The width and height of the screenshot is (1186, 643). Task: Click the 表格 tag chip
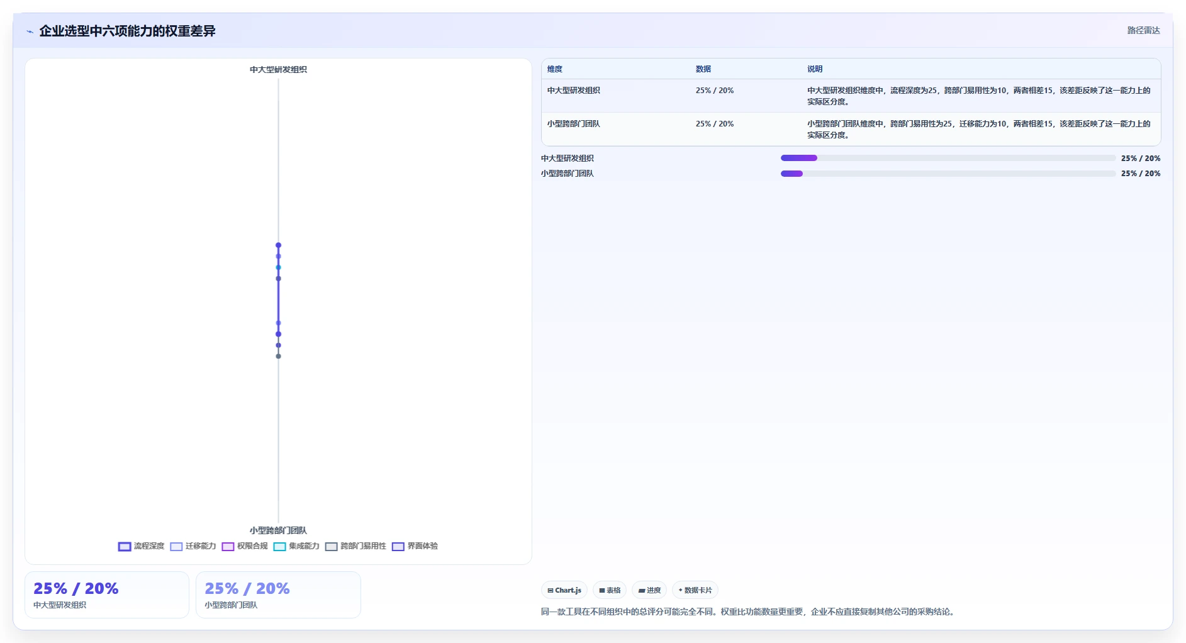point(610,590)
